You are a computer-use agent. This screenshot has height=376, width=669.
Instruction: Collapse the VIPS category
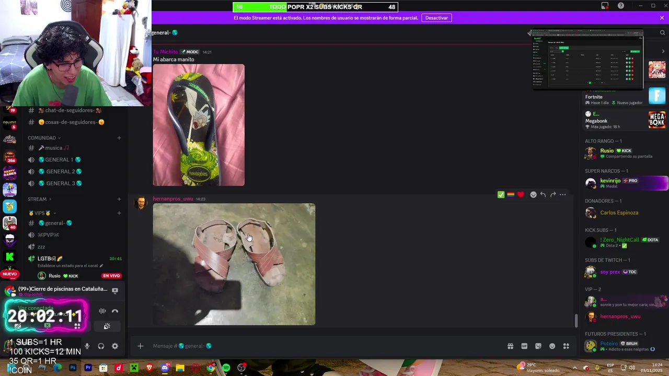42,213
